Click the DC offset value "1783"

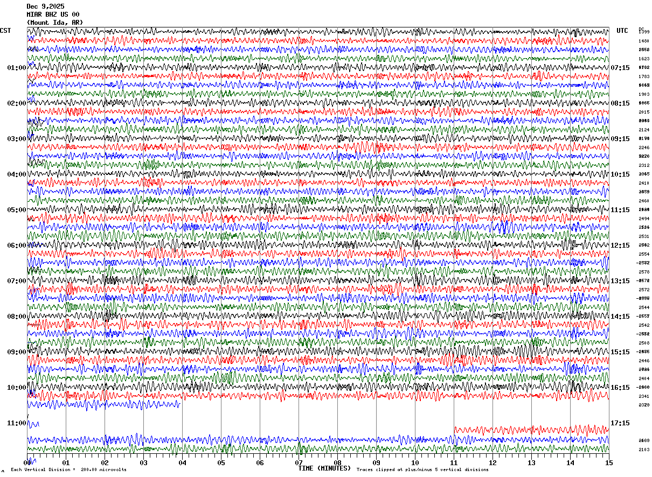pyautogui.click(x=644, y=76)
